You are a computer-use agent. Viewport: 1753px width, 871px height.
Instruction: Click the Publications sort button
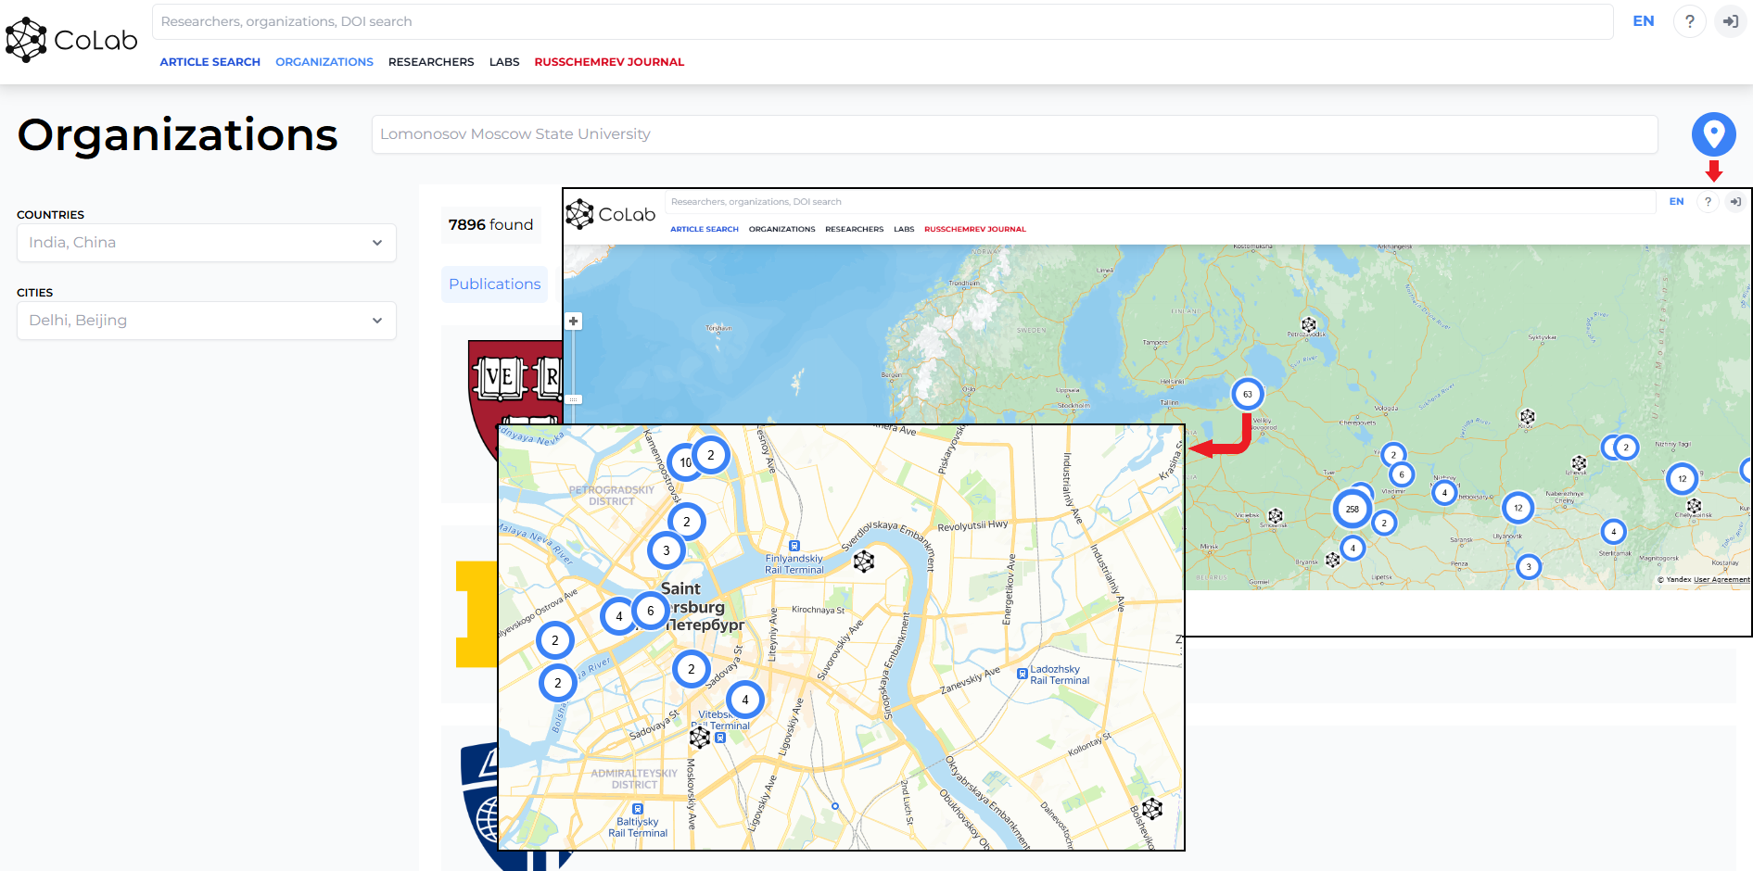click(494, 284)
